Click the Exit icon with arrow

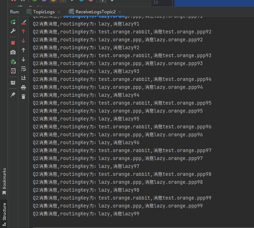tap(13, 71)
